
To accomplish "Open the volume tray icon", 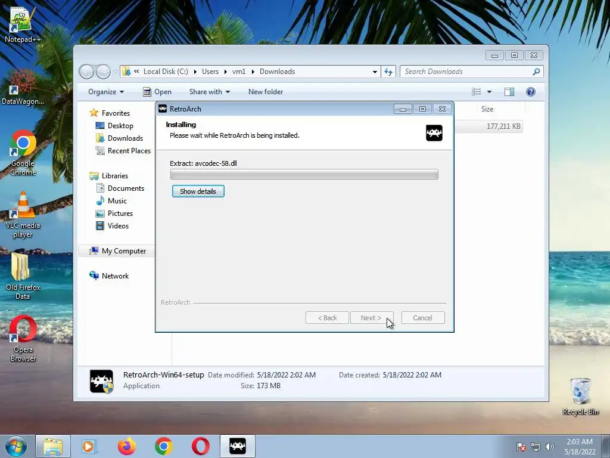I will 549,446.
